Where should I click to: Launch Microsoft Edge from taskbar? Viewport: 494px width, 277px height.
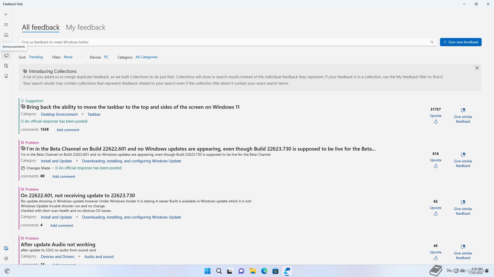tap(264, 271)
